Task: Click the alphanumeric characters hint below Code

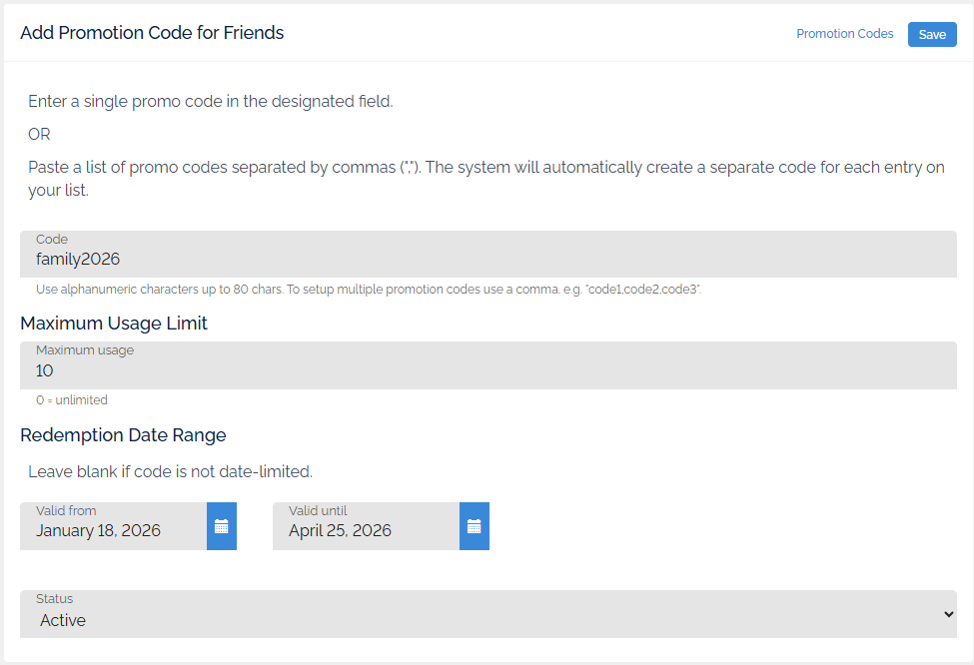Action: [368, 289]
